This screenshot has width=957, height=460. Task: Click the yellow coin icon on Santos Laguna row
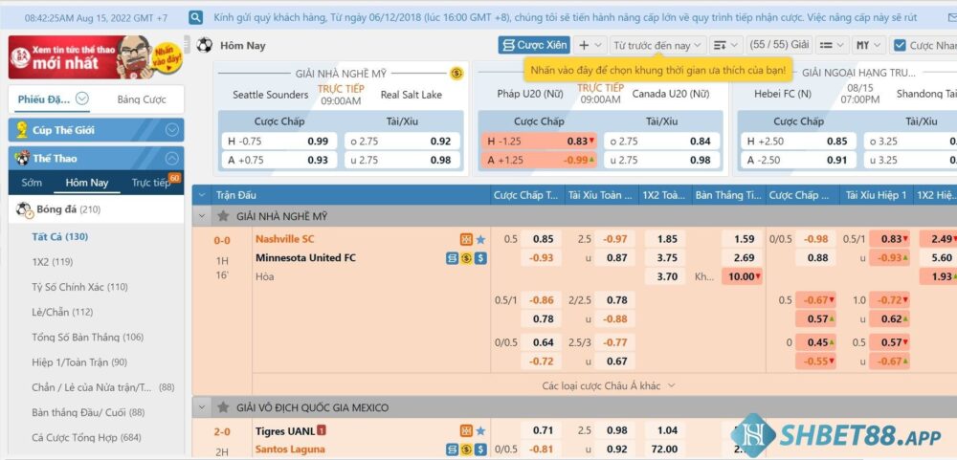[x=466, y=449]
